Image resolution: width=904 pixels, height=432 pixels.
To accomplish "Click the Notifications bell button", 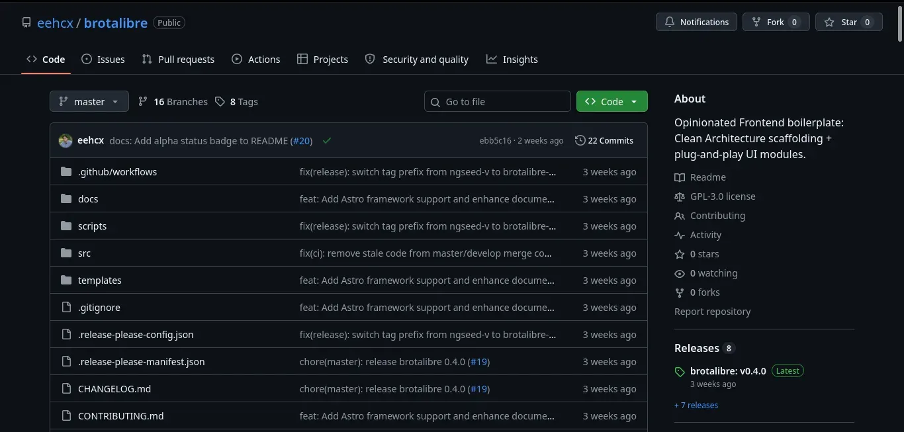I will 696,22.
